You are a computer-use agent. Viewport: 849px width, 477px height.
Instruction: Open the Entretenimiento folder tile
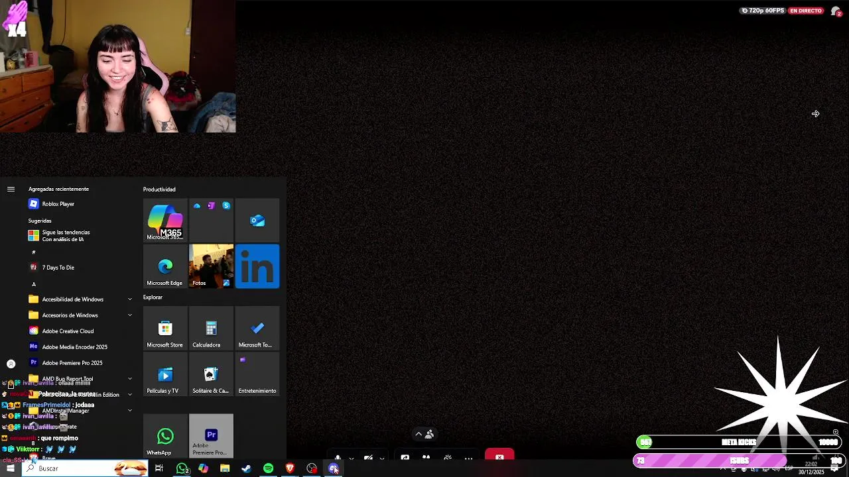[257, 374]
